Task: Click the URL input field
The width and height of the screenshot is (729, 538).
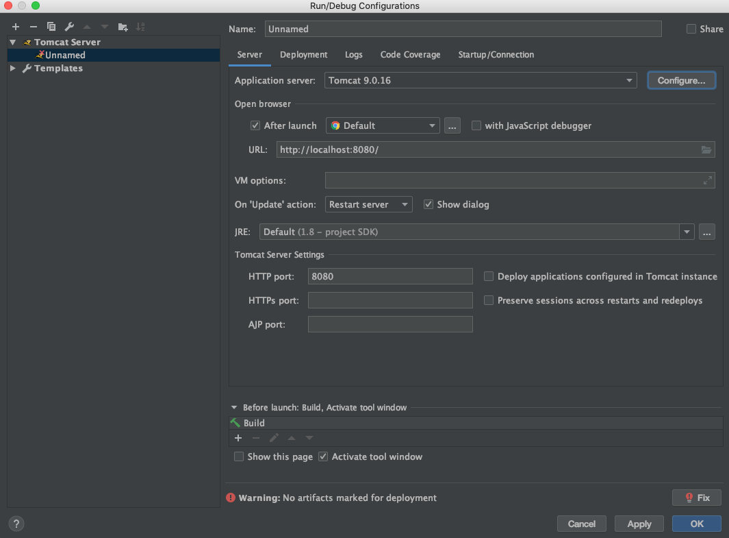Action: pyautogui.click(x=496, y=150)
